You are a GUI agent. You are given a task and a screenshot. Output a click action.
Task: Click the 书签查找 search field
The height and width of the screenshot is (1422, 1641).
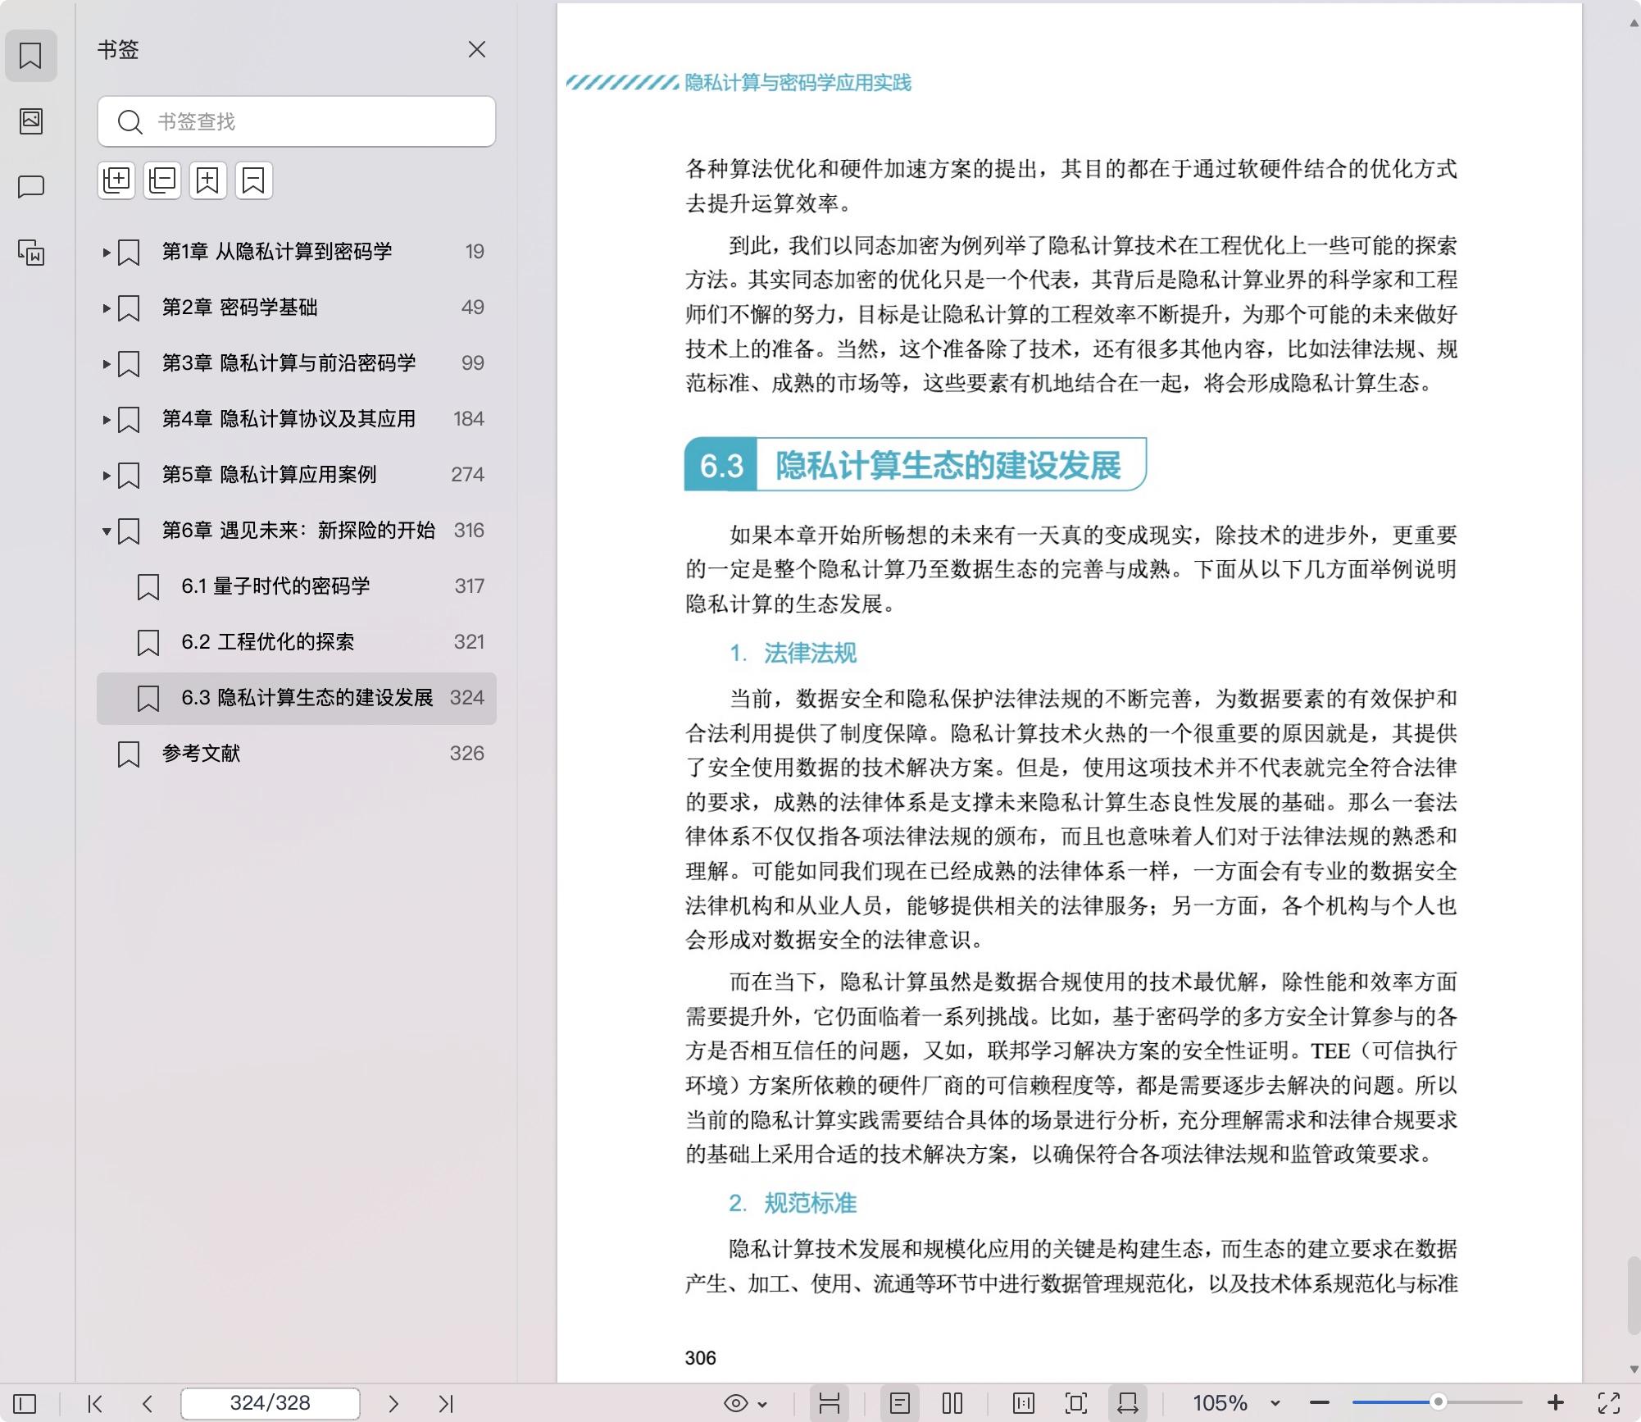297,121
